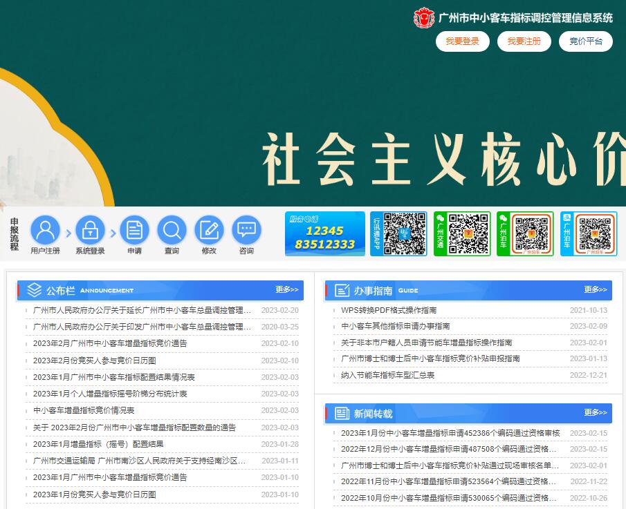Open the 咨询 consultation icon
The image size is (626, 509).
coord(246,229)
